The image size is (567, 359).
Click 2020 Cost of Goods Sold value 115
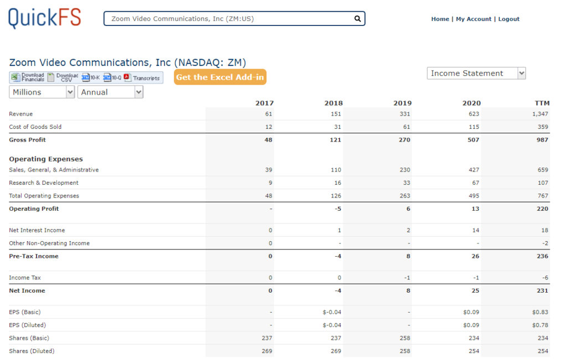(x=474, y=127)
